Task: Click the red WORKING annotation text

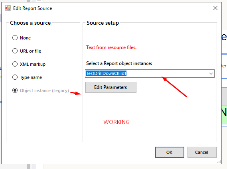Action: tap(116, 122)
